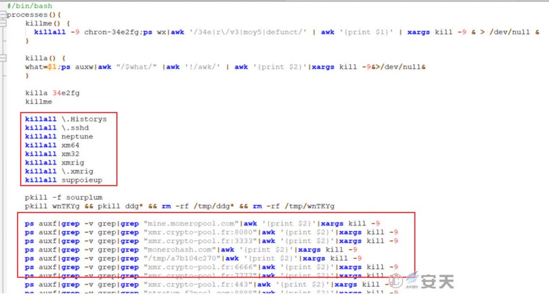This screenshot has width=549, height=295.
Task: Click the mine.moneropool.com grep line
Action: [x=202, y=224]
